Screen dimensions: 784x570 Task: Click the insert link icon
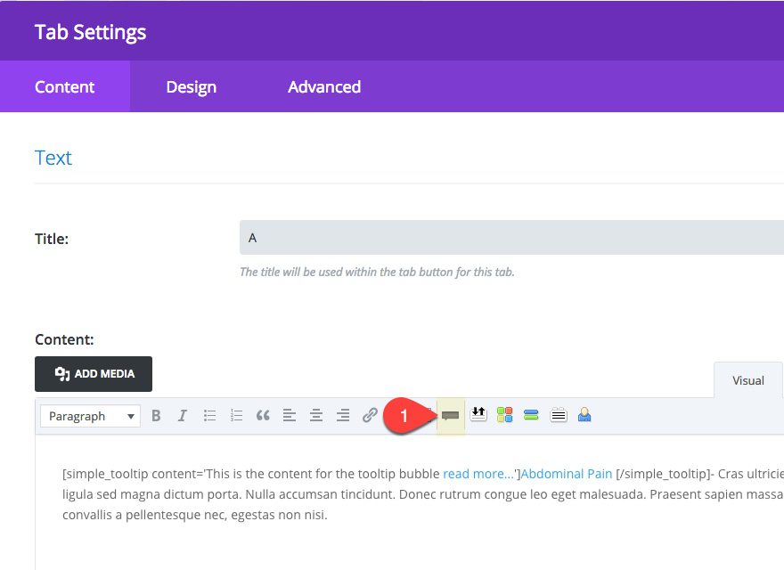pyautogui.click(x=370, y=415)
